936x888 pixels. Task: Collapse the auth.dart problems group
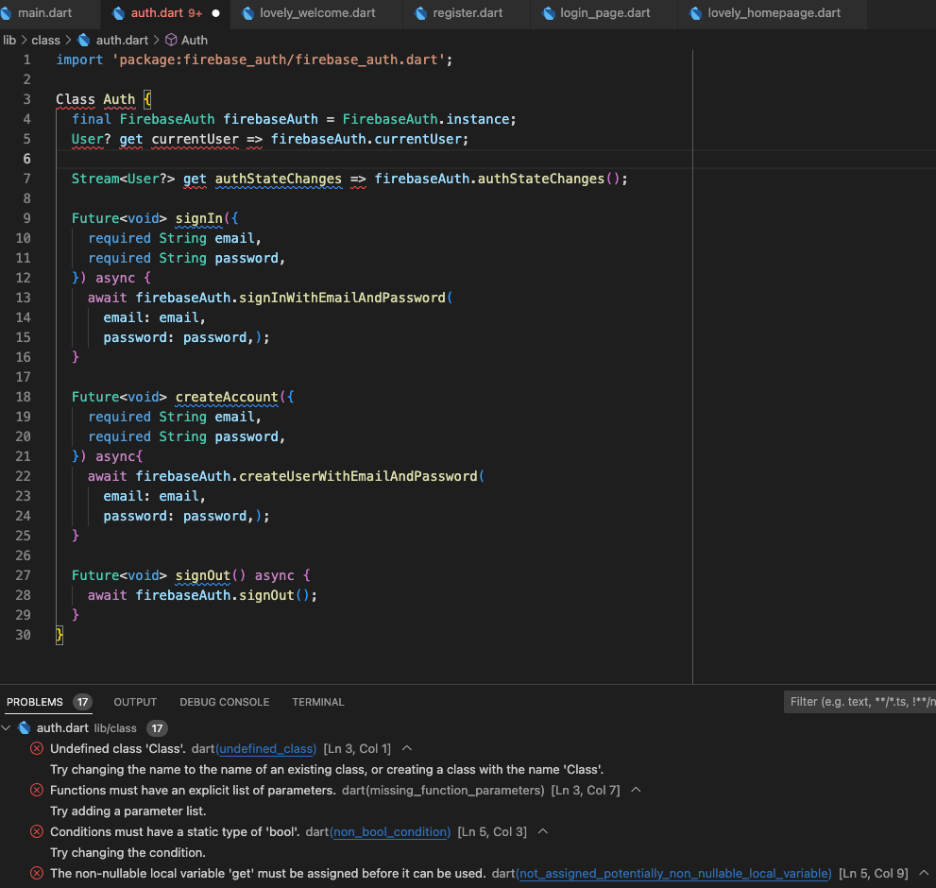[x=6, y=728]
